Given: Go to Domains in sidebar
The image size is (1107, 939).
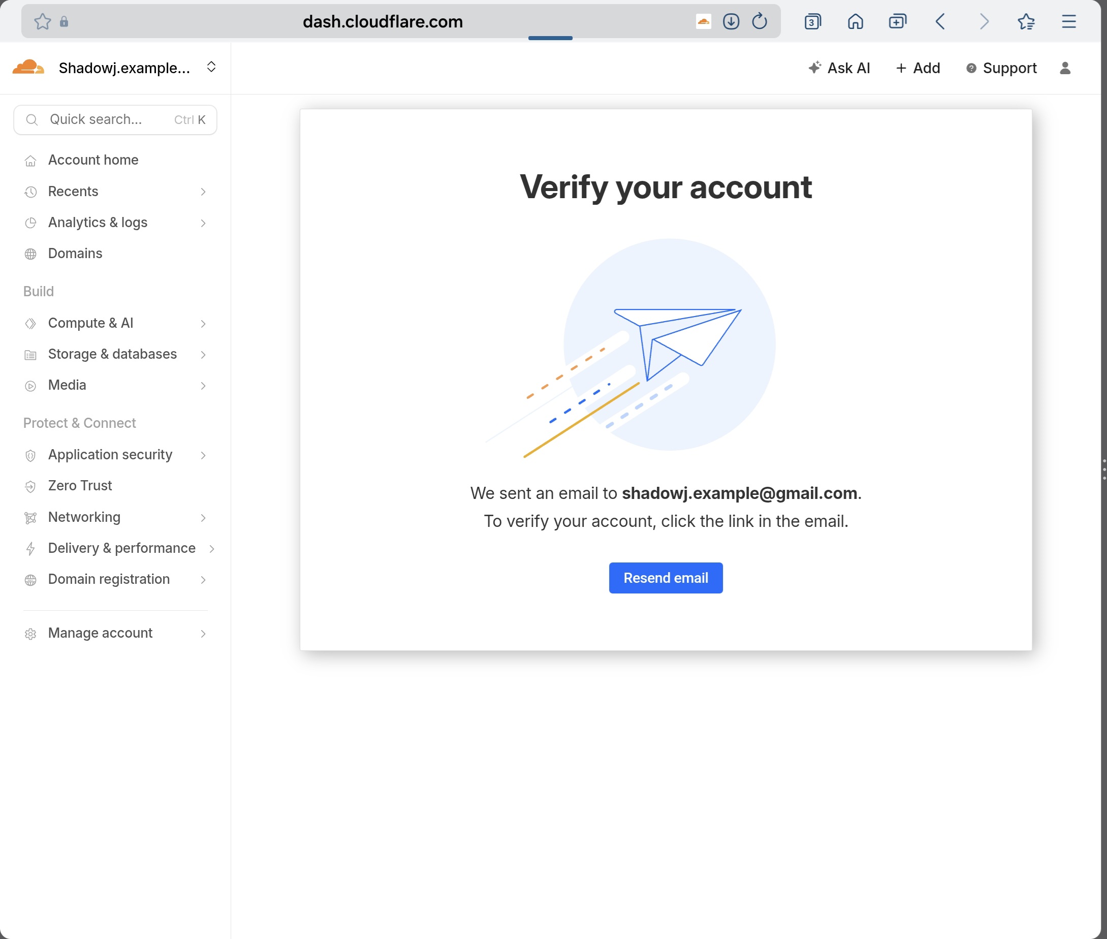Looking at the screenshot, I should (x=75, y=254).
